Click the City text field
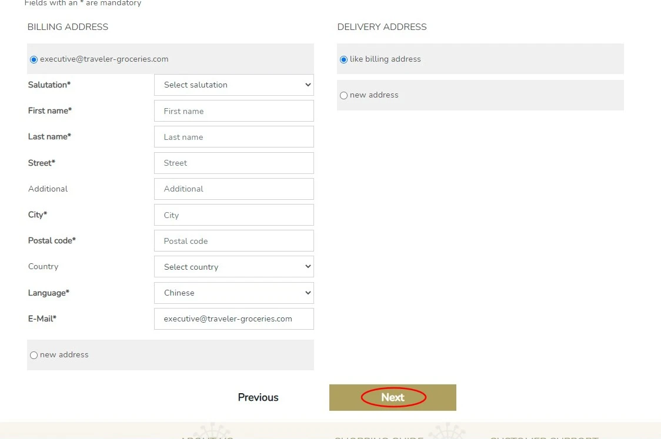The width and height of the screenshot is (661, 439). click(233, 215)
